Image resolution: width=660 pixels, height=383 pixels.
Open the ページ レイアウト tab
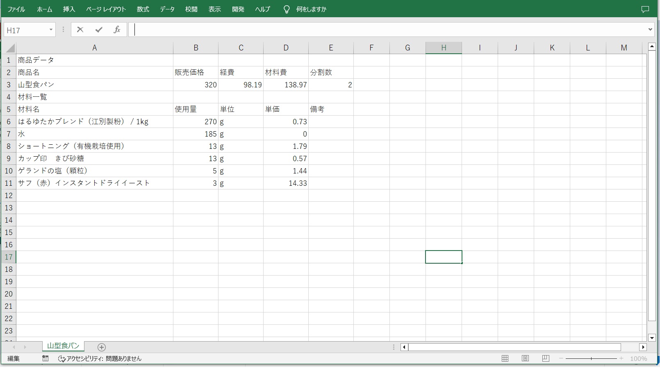(106, 9)
